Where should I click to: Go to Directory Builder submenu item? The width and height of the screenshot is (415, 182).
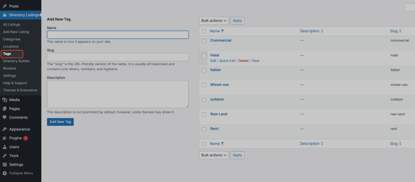(16, 61)
